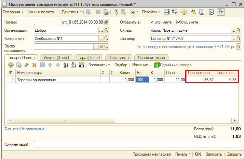Copy the table row with the copy icon
Screen dimensions: 244x159
[19, 65]
